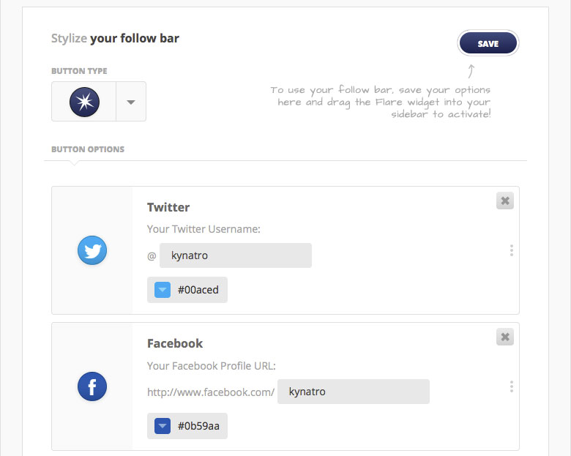This screenshot has width=571, height=456.
Task: Open the Facebook color picker swatch
Action: pyautogui.click(x=163, y=426)
